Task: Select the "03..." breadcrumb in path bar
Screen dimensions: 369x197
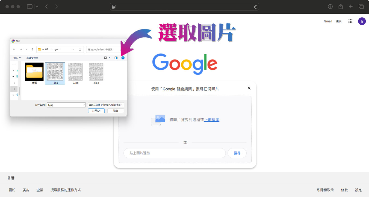Action: coord(48,49)
